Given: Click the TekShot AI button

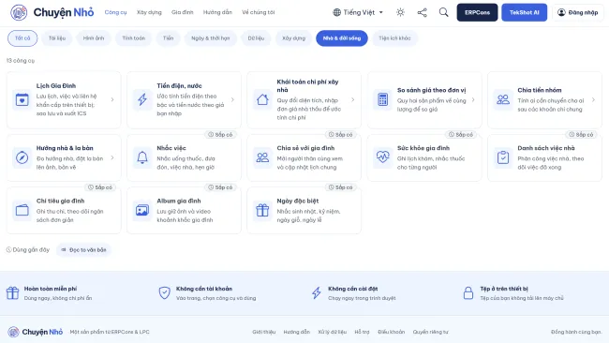Looking at the screenshot, I should coord(524,12).
